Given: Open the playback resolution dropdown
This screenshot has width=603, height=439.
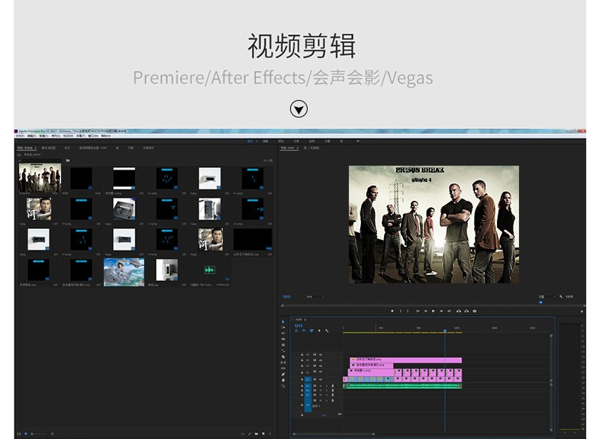Looking at the screenshot, I should click(x=547, y=297).
